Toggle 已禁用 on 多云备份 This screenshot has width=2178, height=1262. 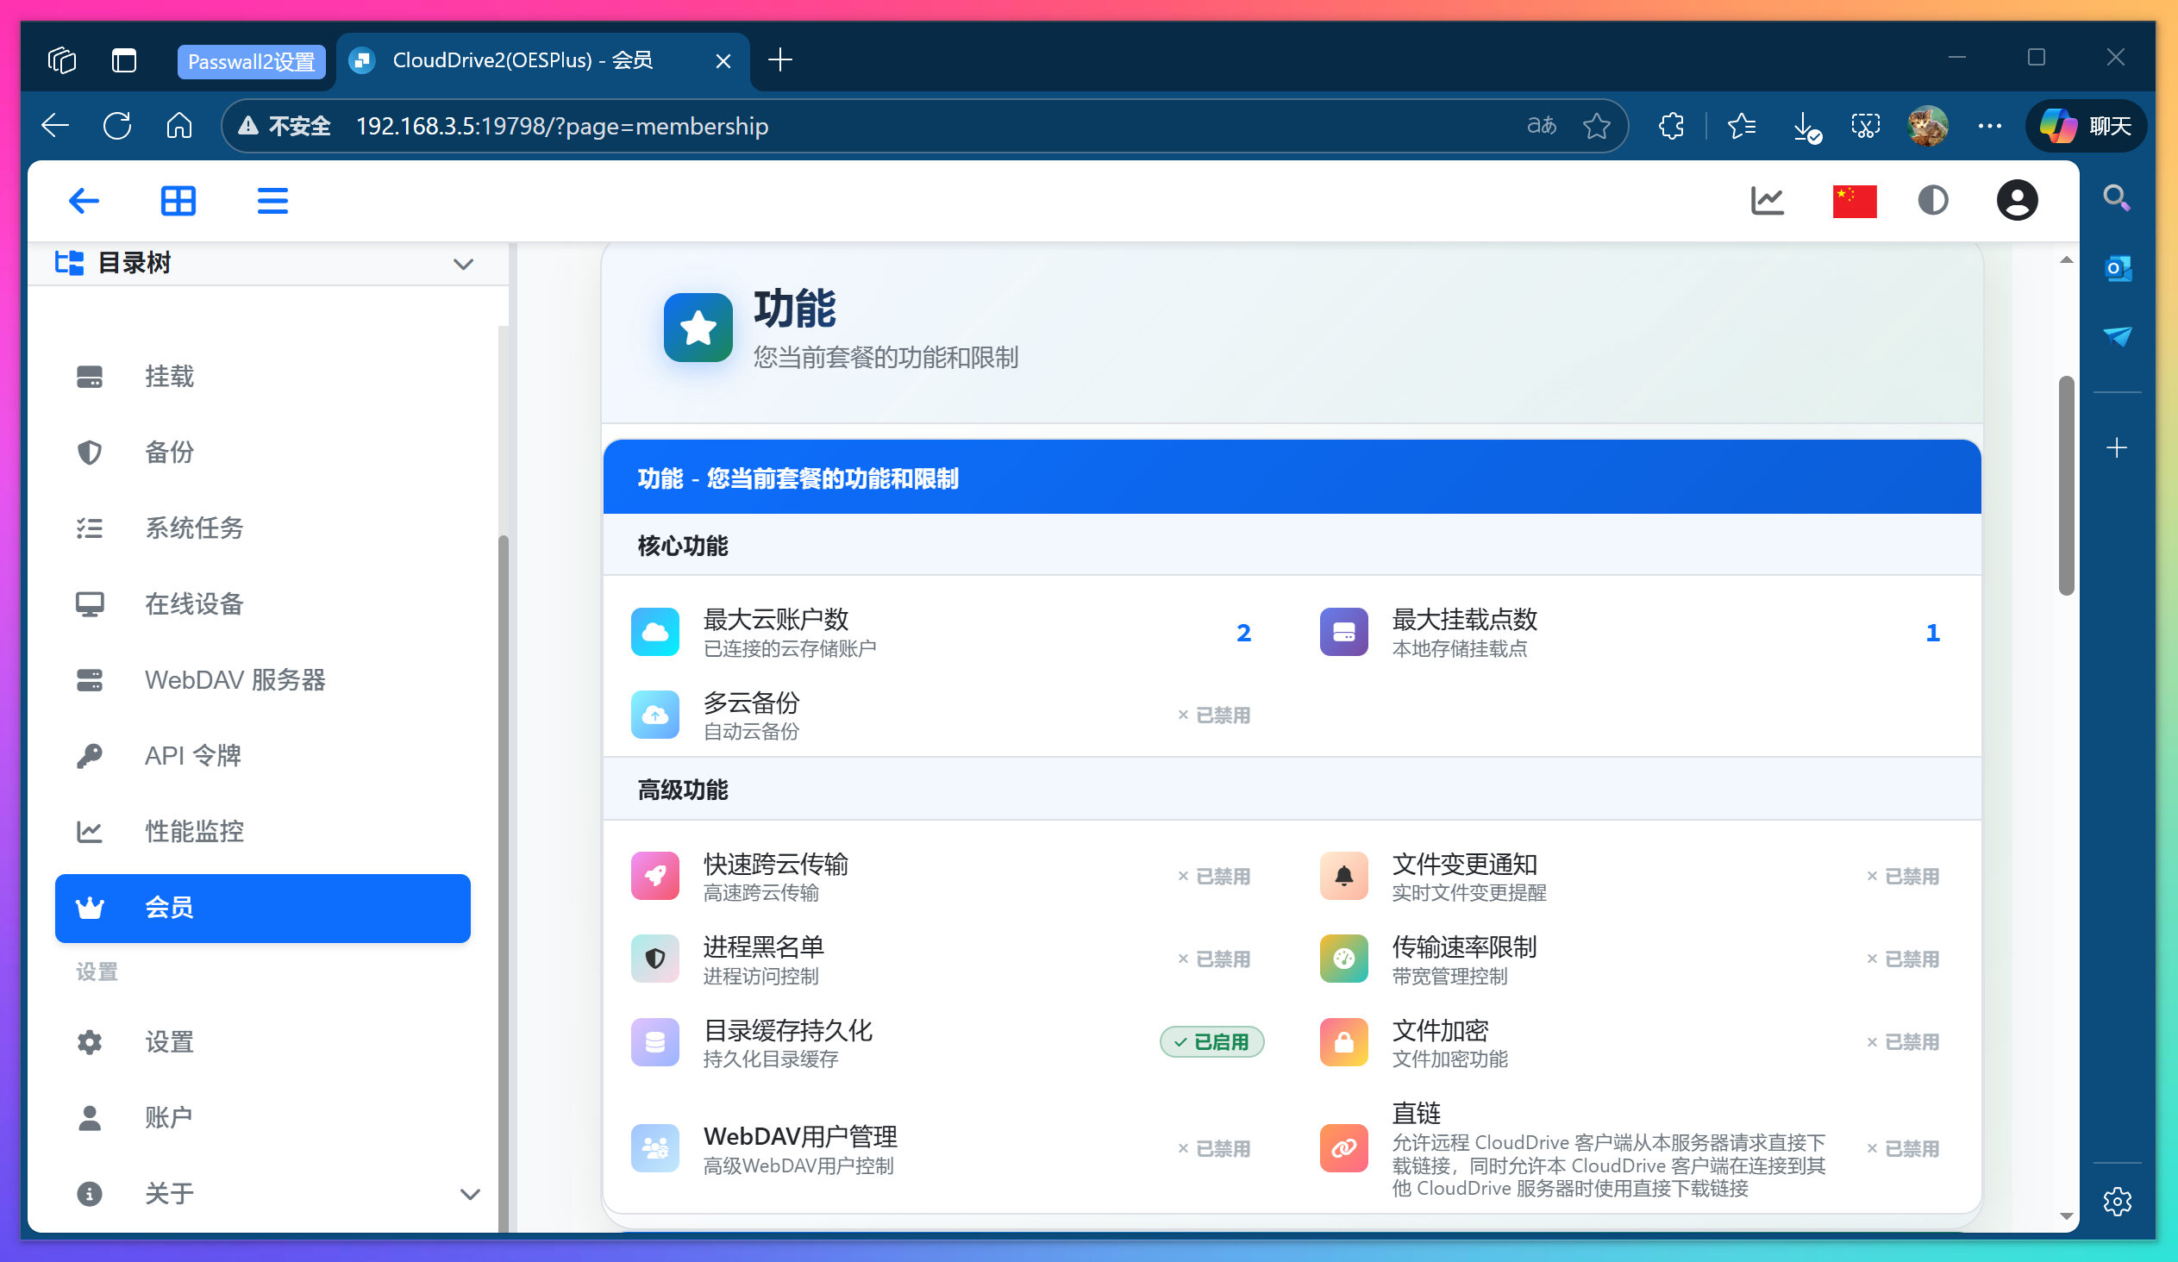point(1213,715)
